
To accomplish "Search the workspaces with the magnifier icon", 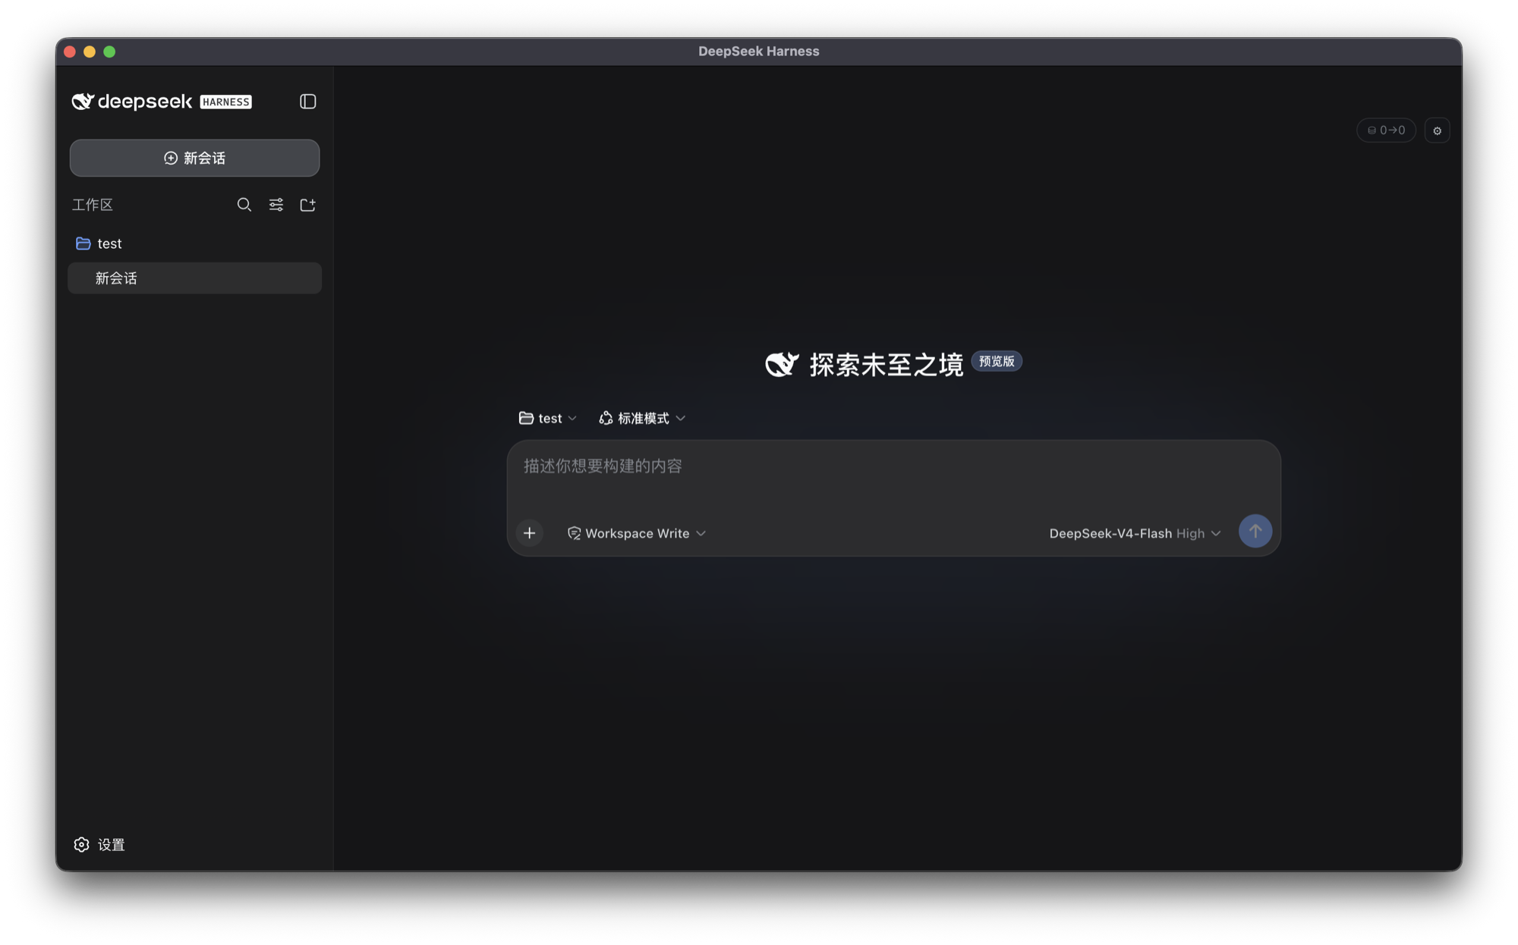I will [x=244, y=205].
